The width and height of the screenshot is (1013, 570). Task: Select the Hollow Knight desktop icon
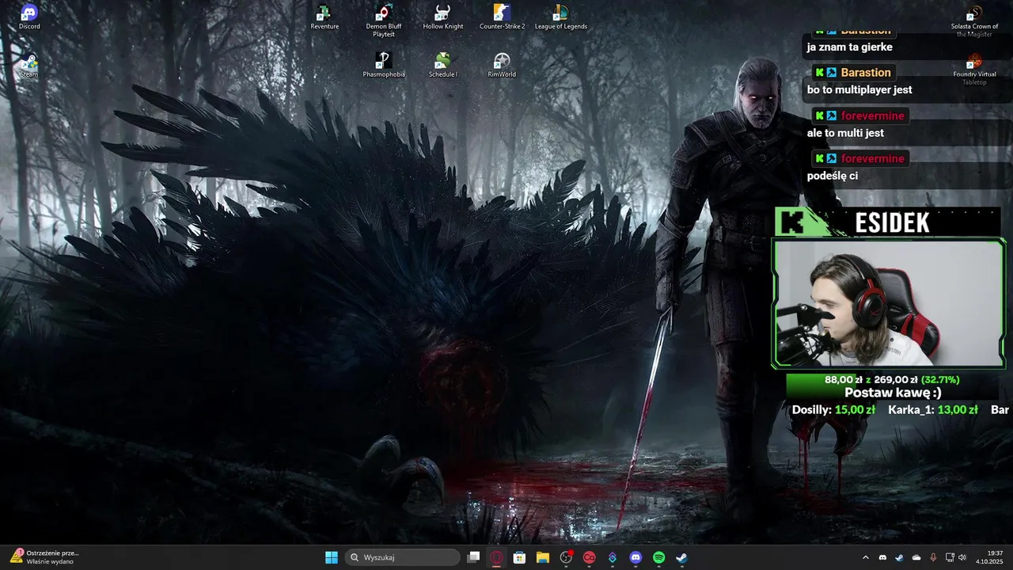tap(443, 17)
